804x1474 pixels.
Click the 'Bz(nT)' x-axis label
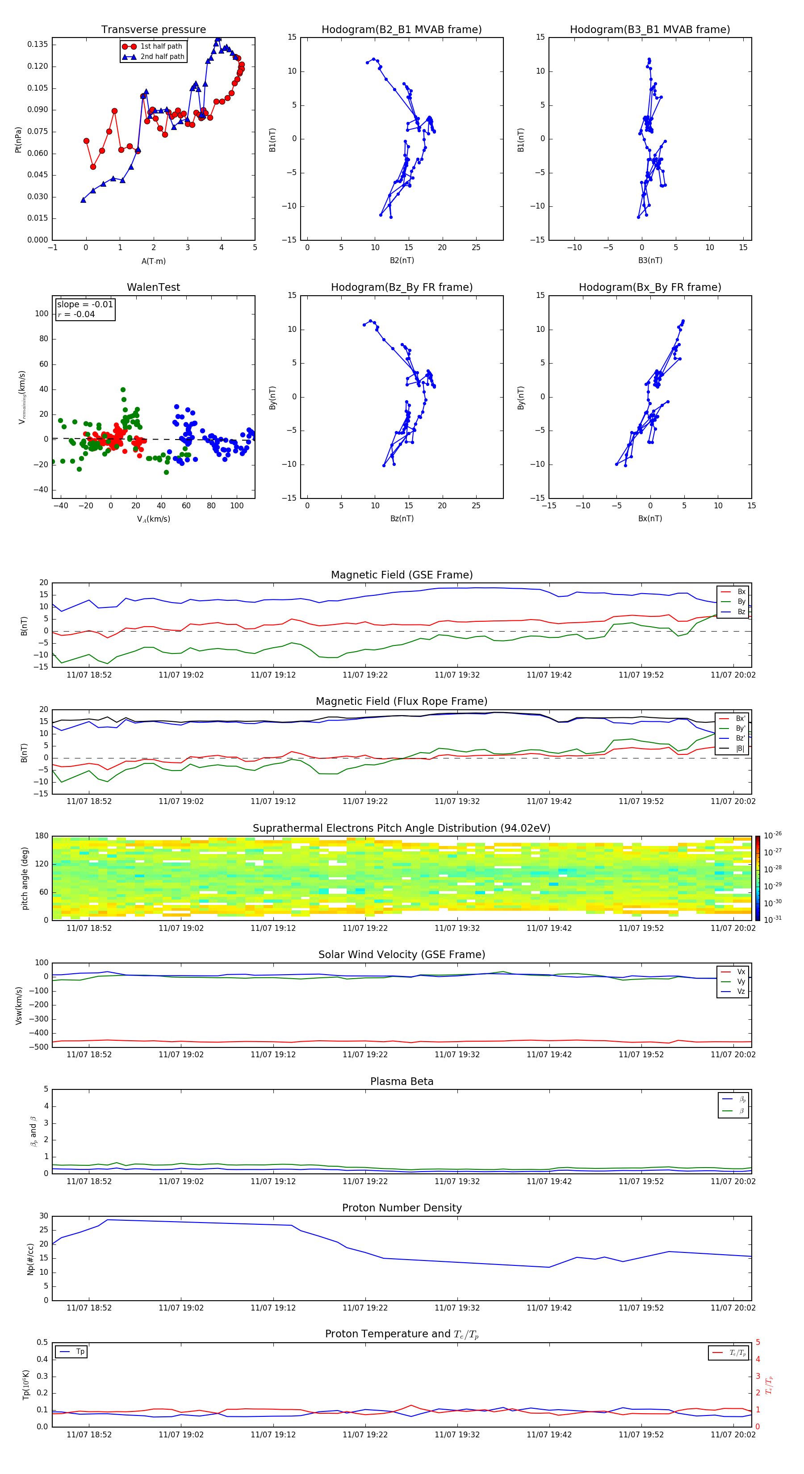(x=402, y=519)
